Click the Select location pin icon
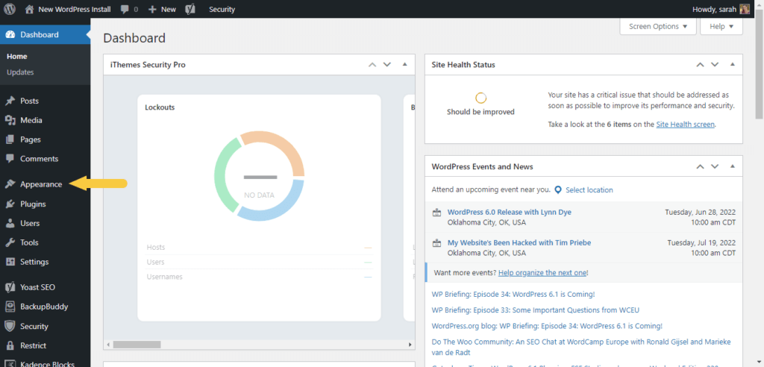 [558, 189]
